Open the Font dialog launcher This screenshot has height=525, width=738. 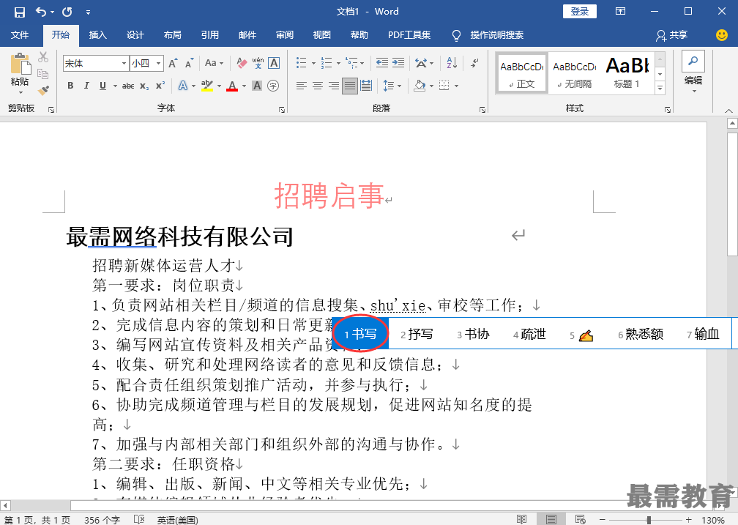pyautogui.click(x=281, y=110)
